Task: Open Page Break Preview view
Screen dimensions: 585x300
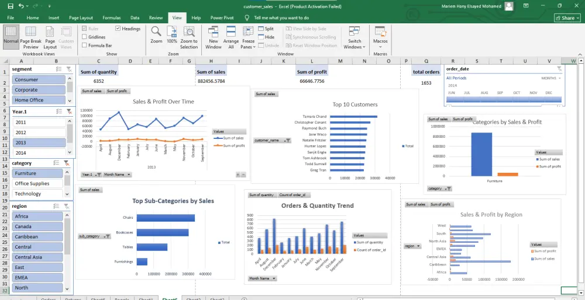Action: 31,37
